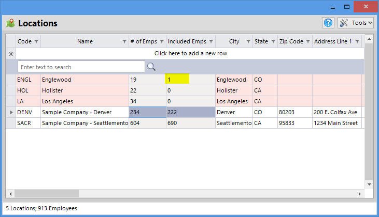Select the DENV code cell

click(x=29, y=112)
